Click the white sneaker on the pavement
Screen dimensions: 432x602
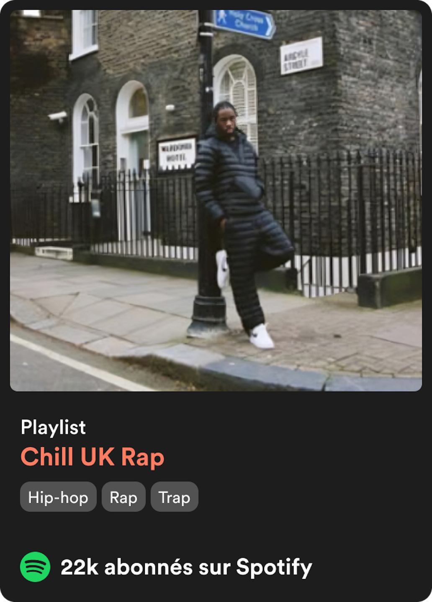[x=261, y=336]
